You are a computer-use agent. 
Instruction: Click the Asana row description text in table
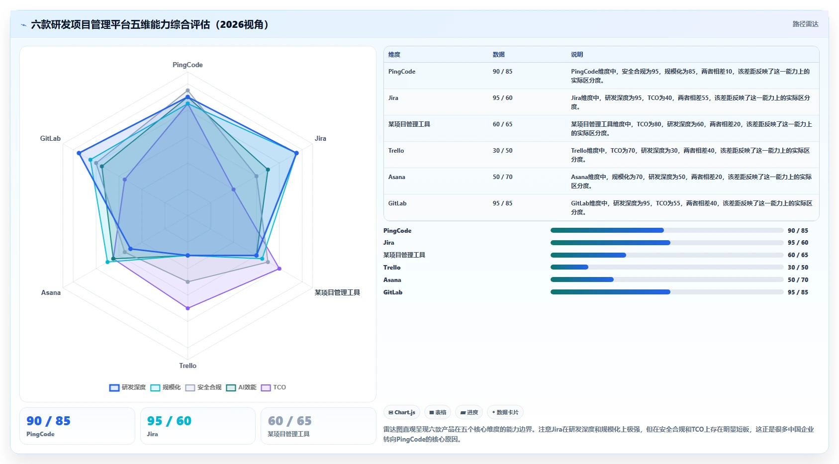coord(692,182)
